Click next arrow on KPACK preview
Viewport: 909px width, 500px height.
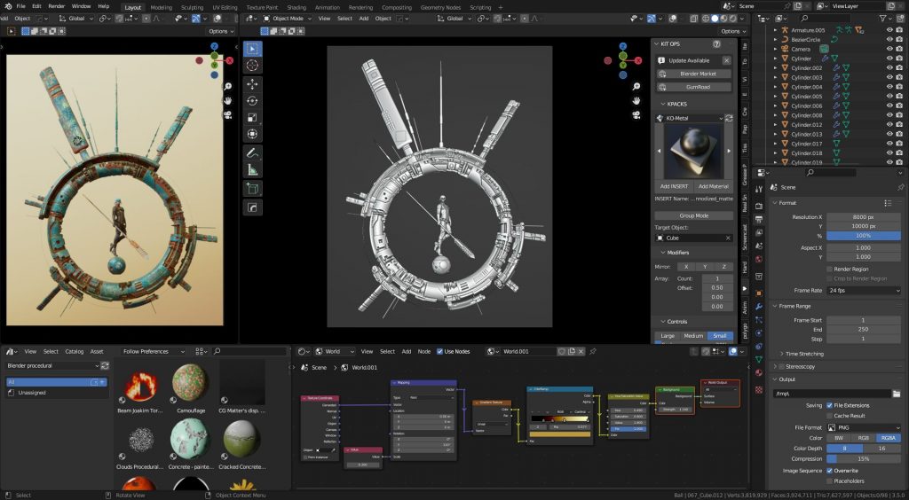pyautogui.click(x=729, y=151)
